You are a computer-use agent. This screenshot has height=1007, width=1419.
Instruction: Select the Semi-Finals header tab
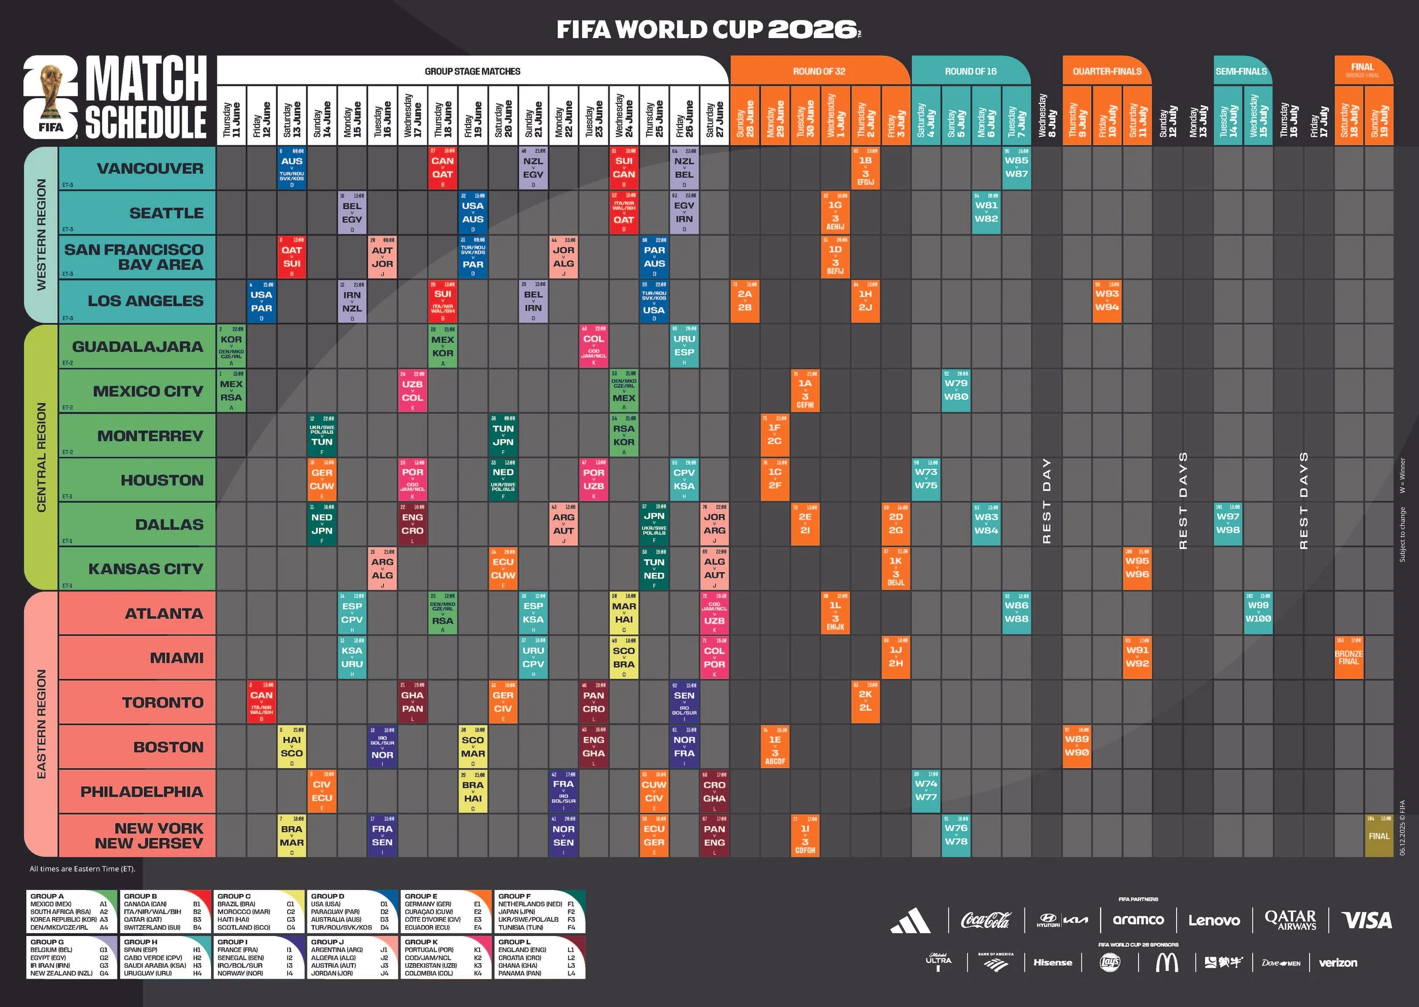pyautogui.click(x=1241, y=72)
